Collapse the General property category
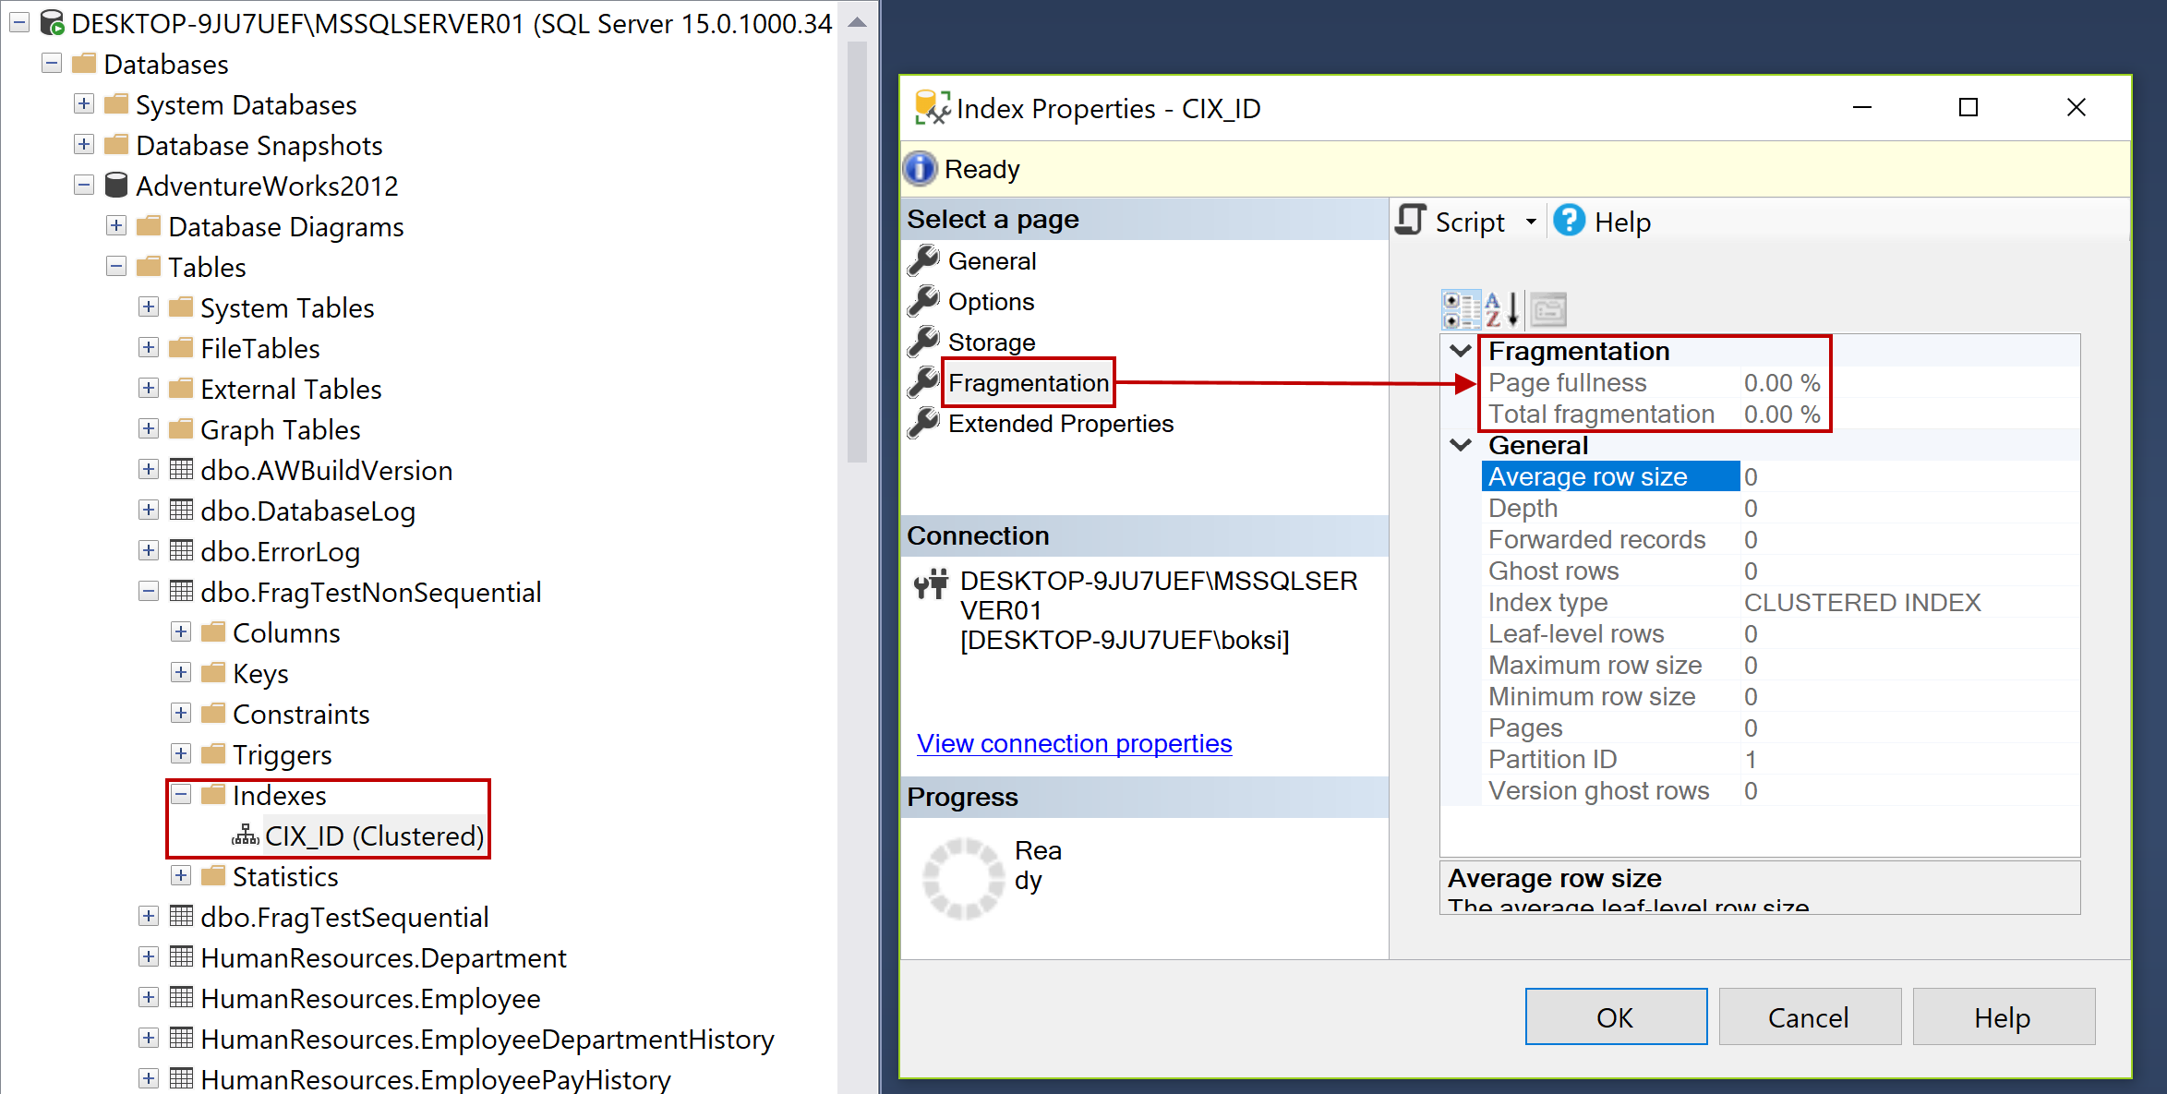 tap(1461, 445)
